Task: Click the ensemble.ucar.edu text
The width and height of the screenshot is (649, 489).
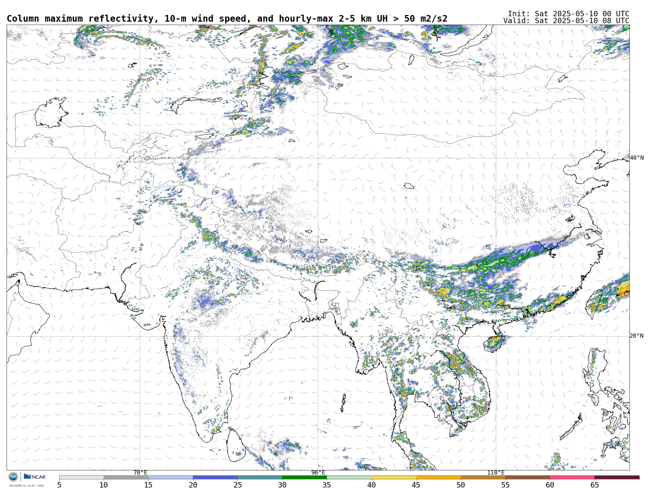Action: pyautogui.click(x=26, y=485)
